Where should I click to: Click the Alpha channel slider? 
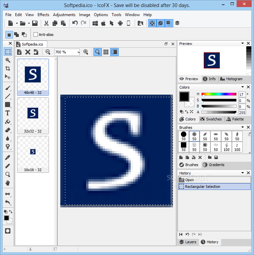219,112
